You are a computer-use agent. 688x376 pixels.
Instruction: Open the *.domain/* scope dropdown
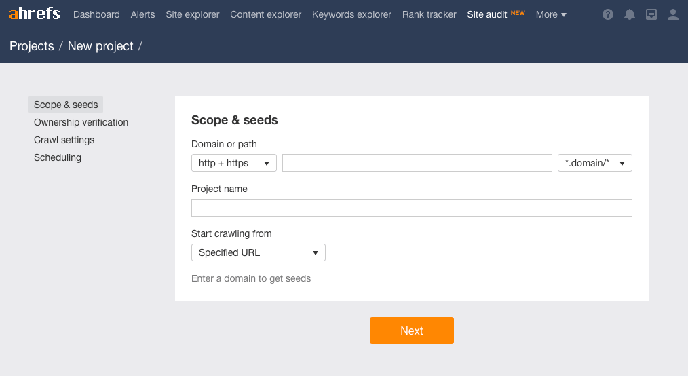(594, 163)
